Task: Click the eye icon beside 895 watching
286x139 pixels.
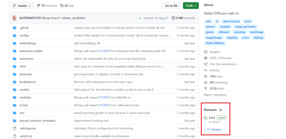Action: click(x=206, y=83)
